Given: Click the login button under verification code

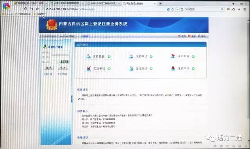Looking at the screenshot, I should coord(49,67).
